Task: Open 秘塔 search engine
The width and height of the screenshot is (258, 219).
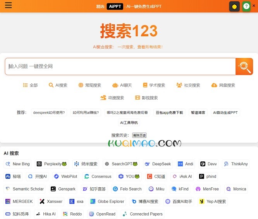Action: [x=13, y=177]
